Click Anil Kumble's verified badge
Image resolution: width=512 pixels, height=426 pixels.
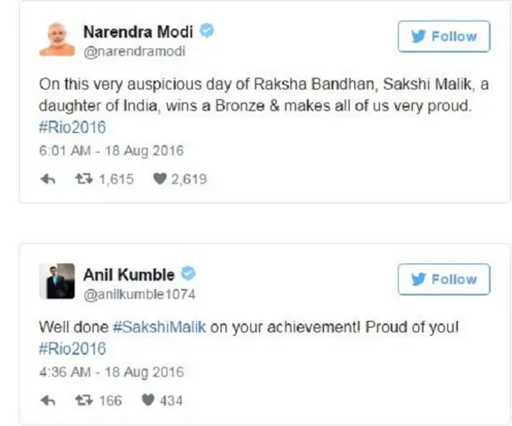click(188, 275)
